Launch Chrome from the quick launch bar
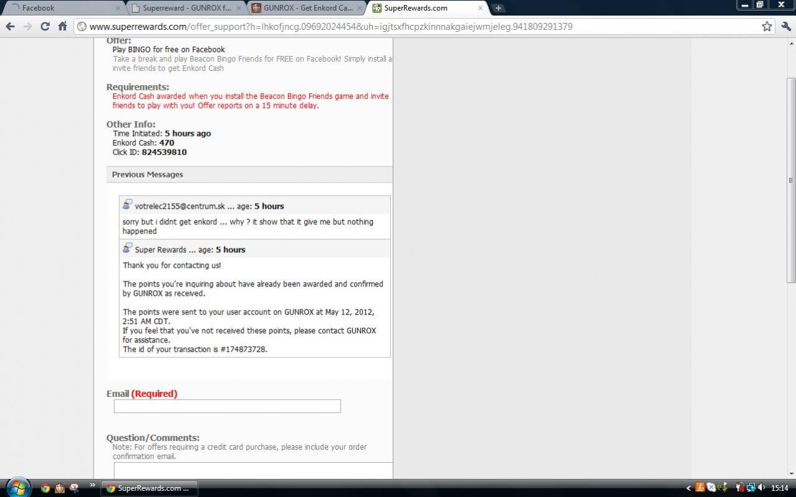Viewport: 796px width, 497px height. point(45,488)
